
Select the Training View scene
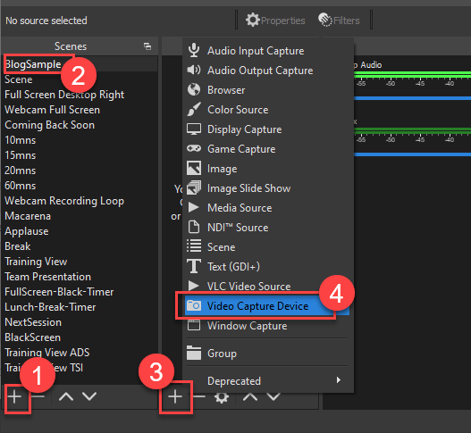point(80,262)
